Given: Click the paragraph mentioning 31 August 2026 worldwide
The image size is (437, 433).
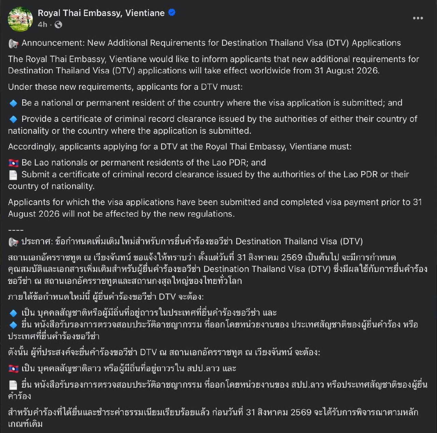Looking at the screenshot, I should click(213, 65).
